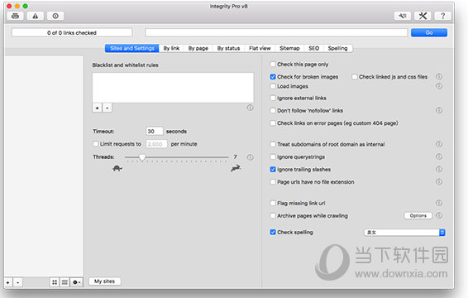Click the blacklist and whitelist rules list
This screenshot has height=298, width=468.
coord(173,88)
